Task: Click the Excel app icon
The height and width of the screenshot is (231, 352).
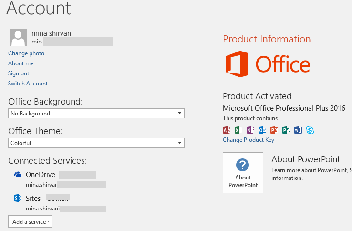Action: [238, 130]
